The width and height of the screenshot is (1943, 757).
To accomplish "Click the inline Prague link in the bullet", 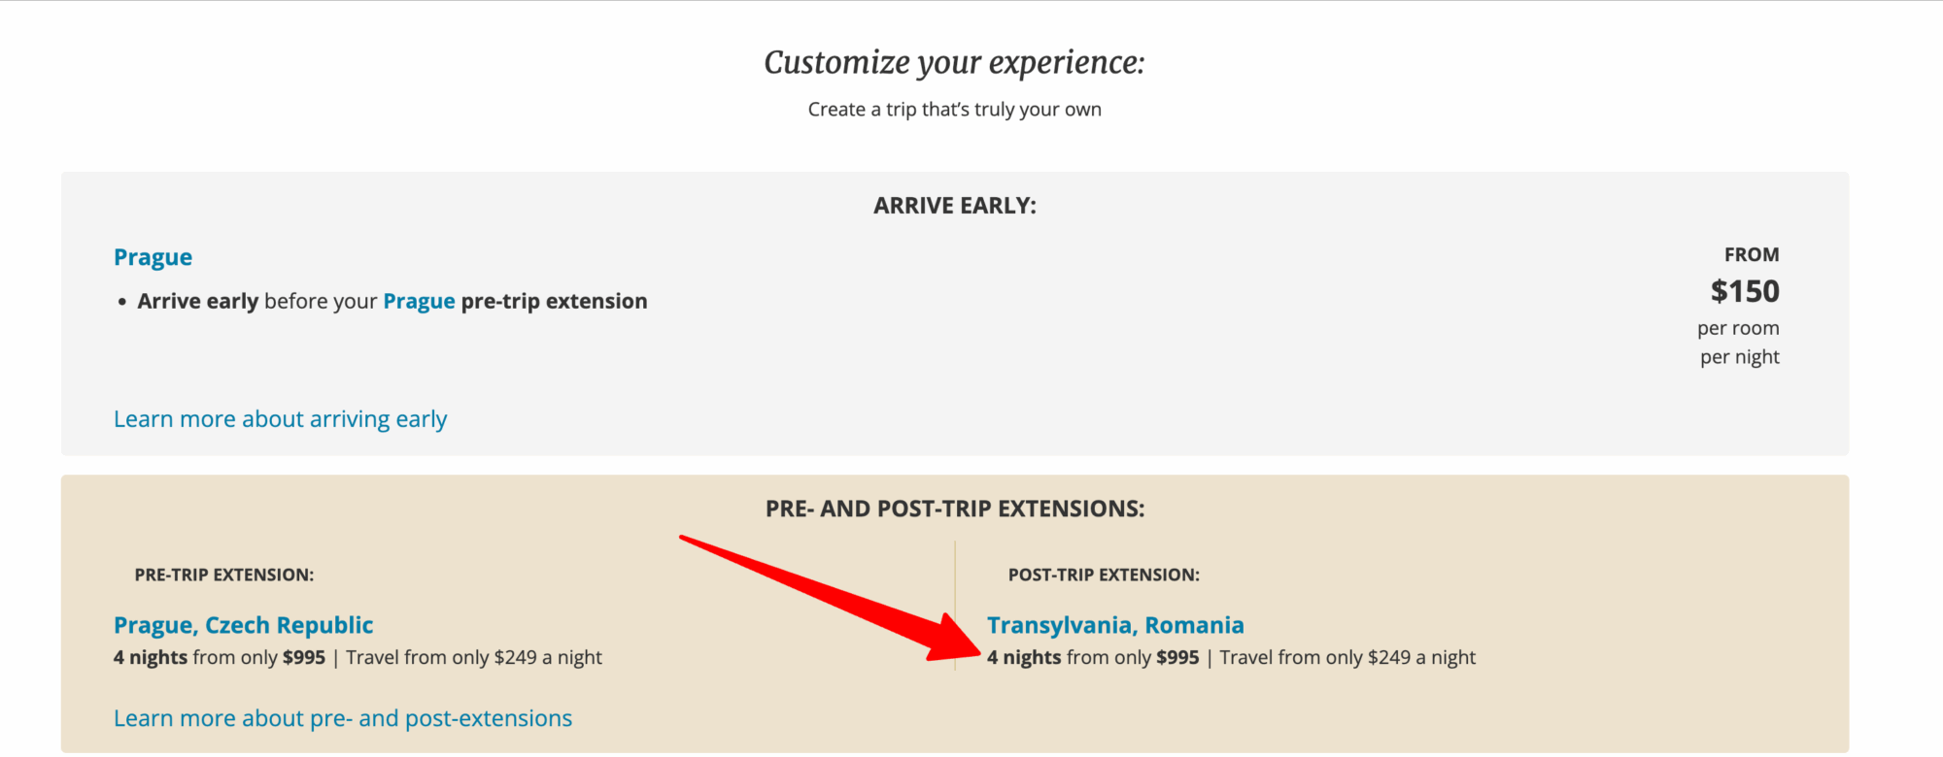I will click(x=419, y=301).
